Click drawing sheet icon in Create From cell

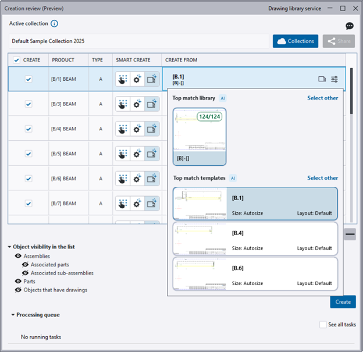pos(322,79)
